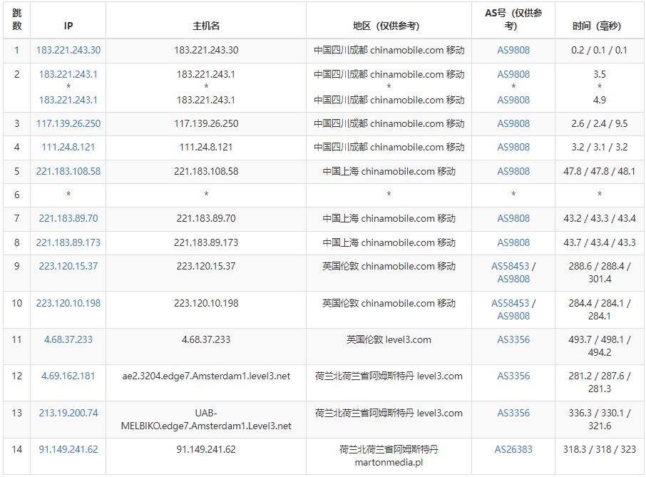Click region cell containing martonmedia.pl
646x477 pixels.
[x=389, y=456]
